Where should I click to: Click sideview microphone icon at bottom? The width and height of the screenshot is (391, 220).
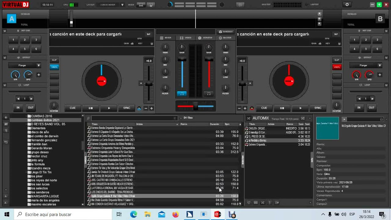coord(270,203)
